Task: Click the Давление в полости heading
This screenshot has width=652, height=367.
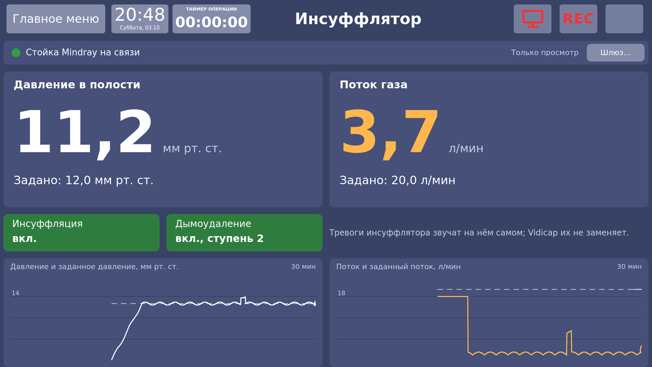Action: pyautogui.click(x=77, y=85)
